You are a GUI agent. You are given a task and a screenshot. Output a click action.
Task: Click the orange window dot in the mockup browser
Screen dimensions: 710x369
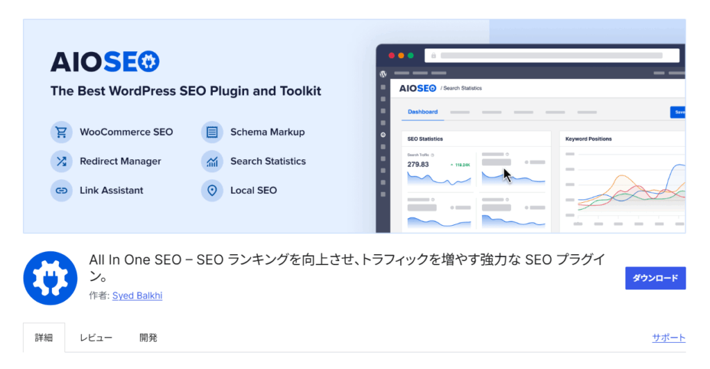pos(401,55)
